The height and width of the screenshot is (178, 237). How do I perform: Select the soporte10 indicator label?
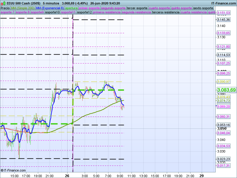pos(52,12)
